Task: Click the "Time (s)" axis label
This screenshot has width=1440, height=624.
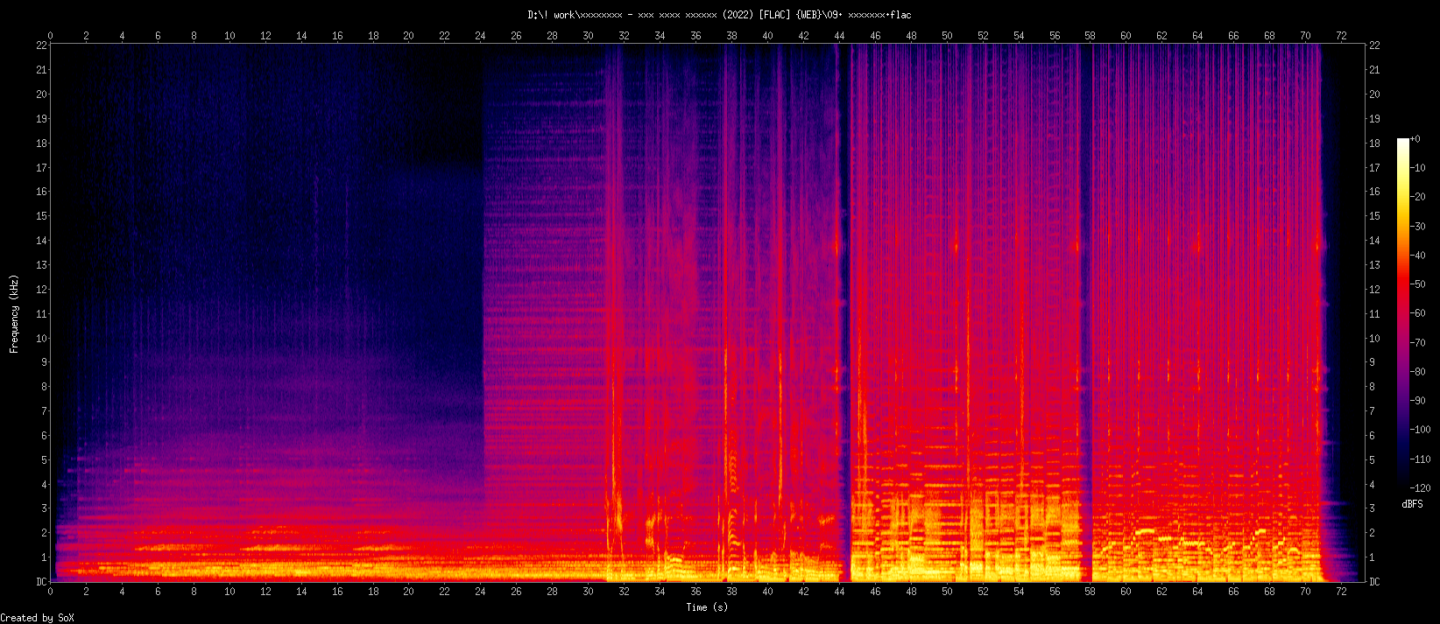Action: [x=707, y=607]
